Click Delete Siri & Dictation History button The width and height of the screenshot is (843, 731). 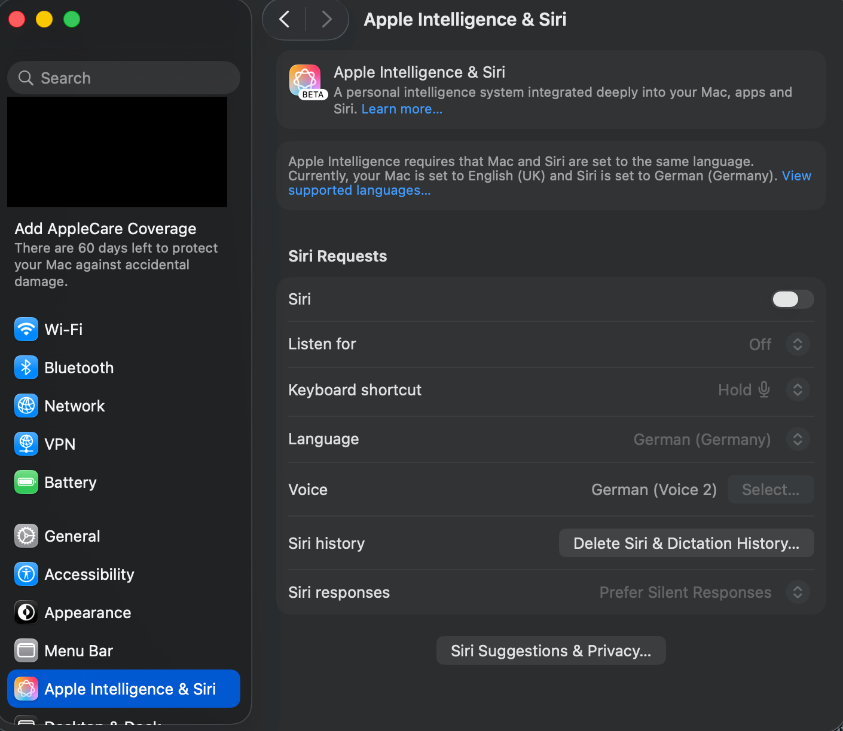(686, 543)
